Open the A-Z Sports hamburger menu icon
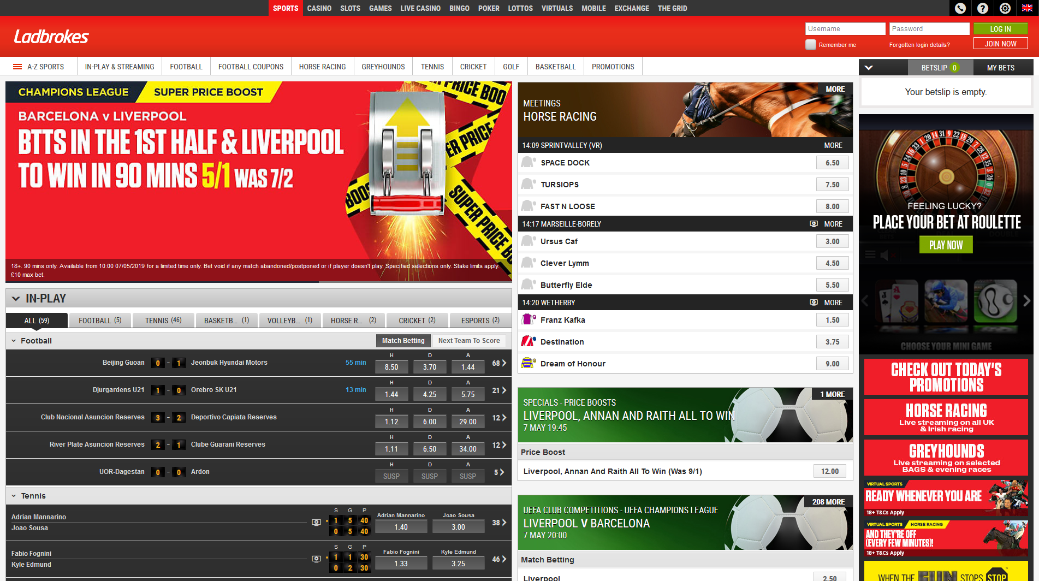This screenshot has width=1039, height=581. click(x=17, y=67)
